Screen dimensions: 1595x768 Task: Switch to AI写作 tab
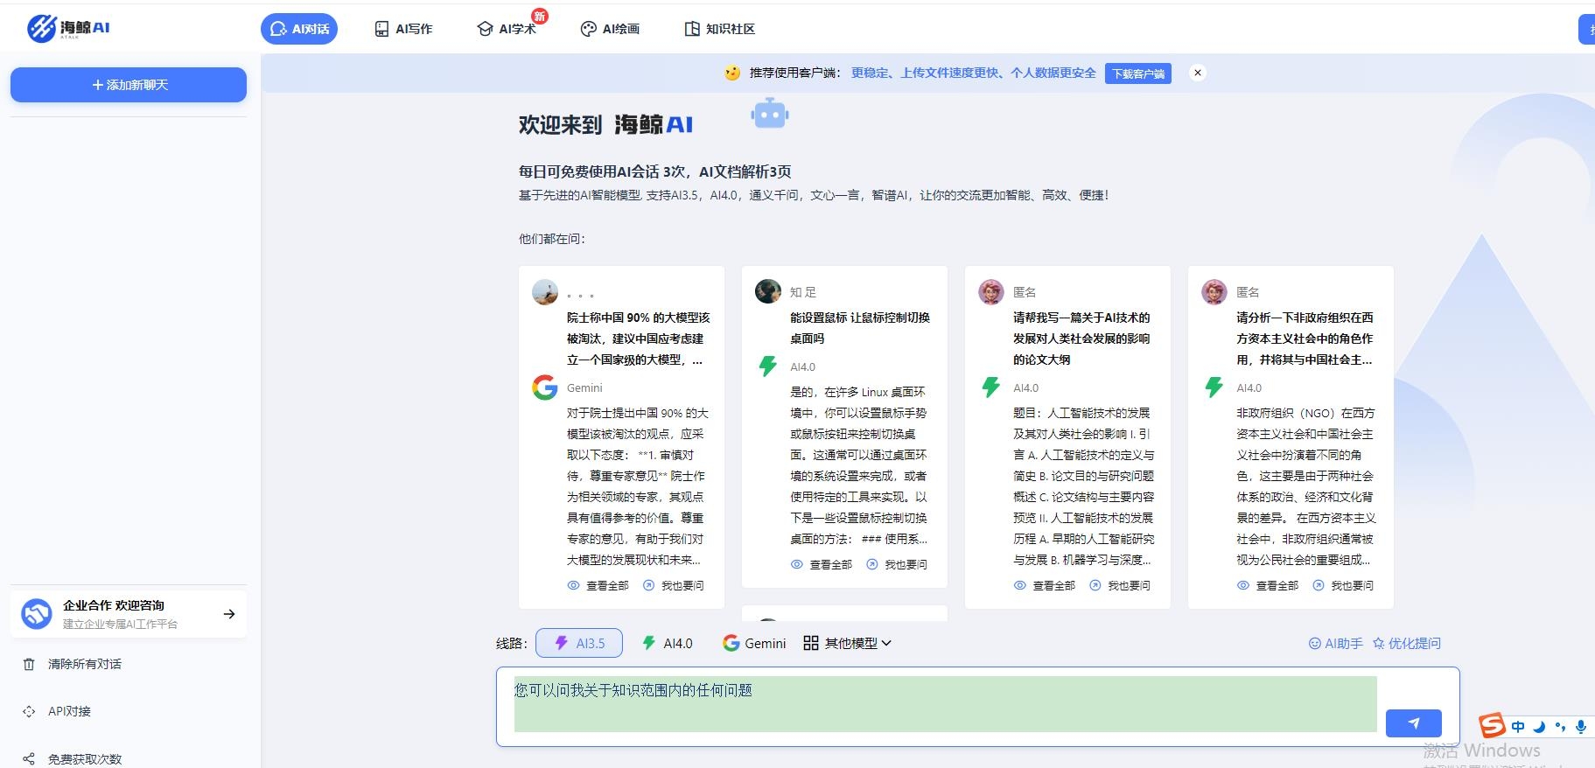click(403, 29)
